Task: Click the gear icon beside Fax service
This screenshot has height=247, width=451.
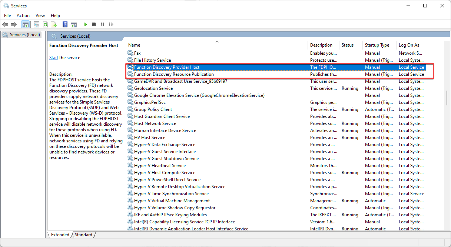Action: (x=130, y=53)
